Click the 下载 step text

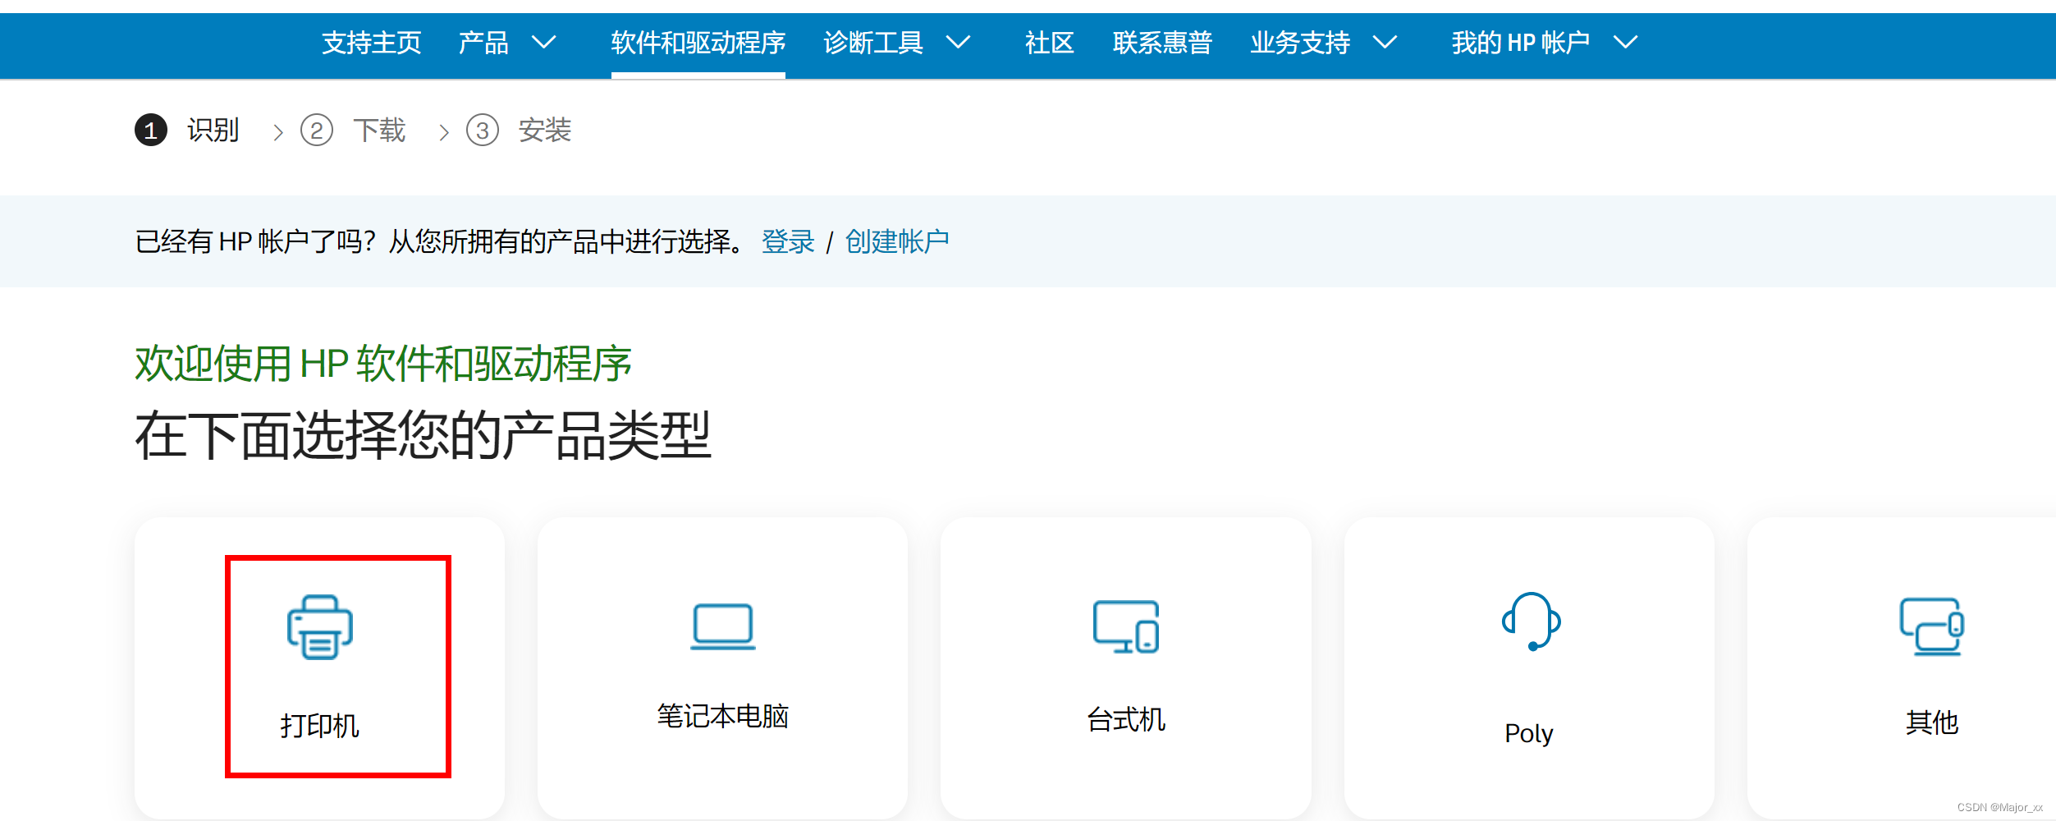[379, 131]
